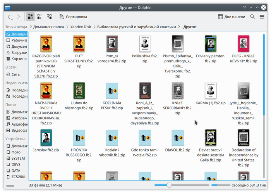271x193 pixels.
Task: Click Yandex.Disk in the breadcrumb path
Action: (81, 27)
